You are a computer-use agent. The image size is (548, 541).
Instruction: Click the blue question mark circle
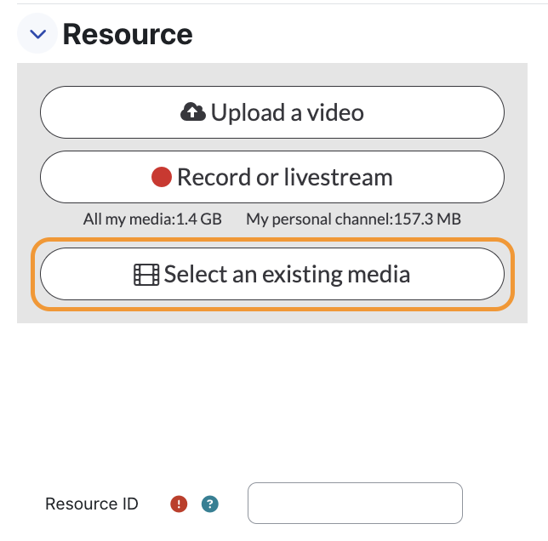(209, 504)
